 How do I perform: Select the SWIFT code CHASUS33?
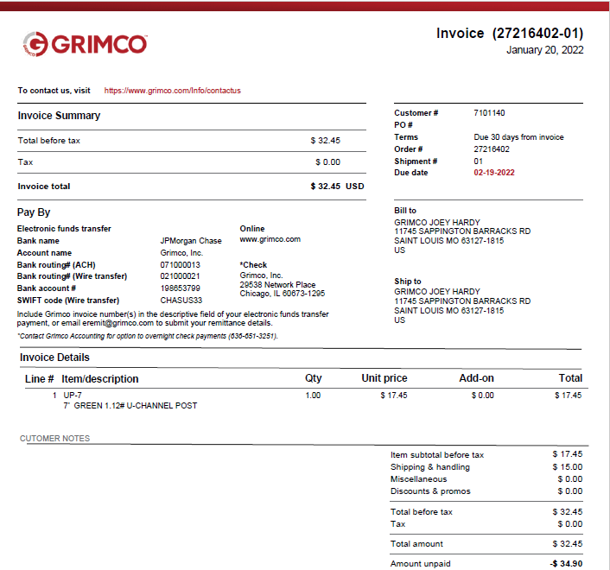point(181,300)
